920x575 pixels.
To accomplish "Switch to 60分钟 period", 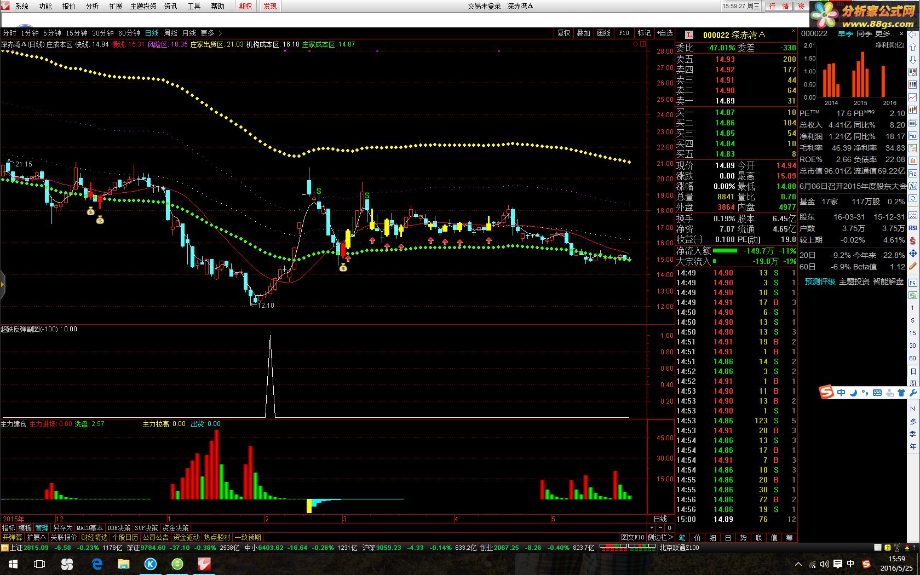I will [x=129, y=33].
